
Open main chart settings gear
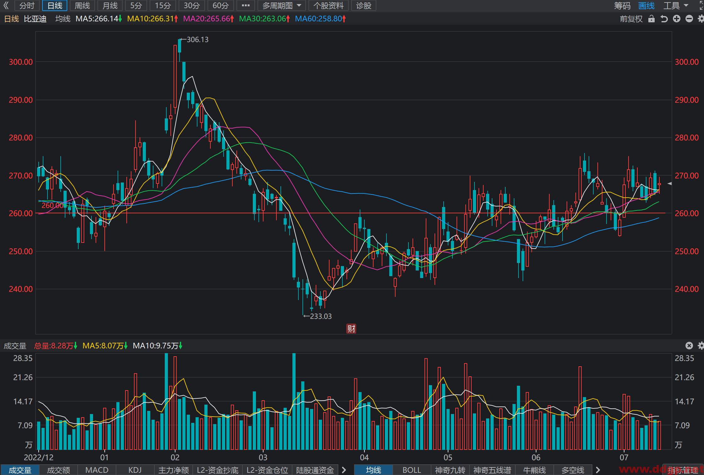[x=701, y=19]
